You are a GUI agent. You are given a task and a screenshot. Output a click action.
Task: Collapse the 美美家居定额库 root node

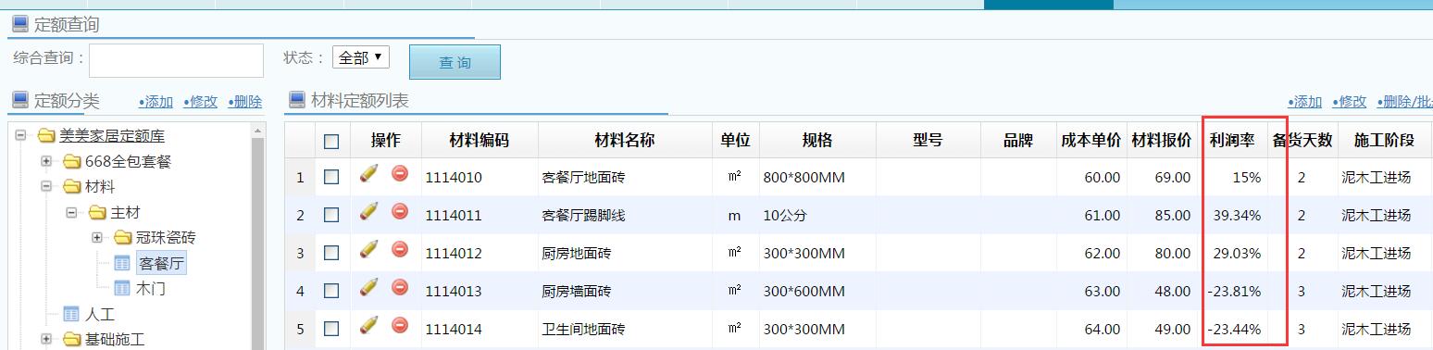pos(21,136)
